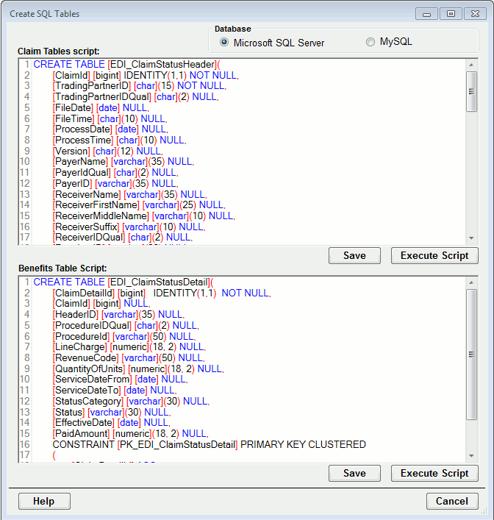Save the Claim Tables script
494x520 pixels.
(354, 256)
